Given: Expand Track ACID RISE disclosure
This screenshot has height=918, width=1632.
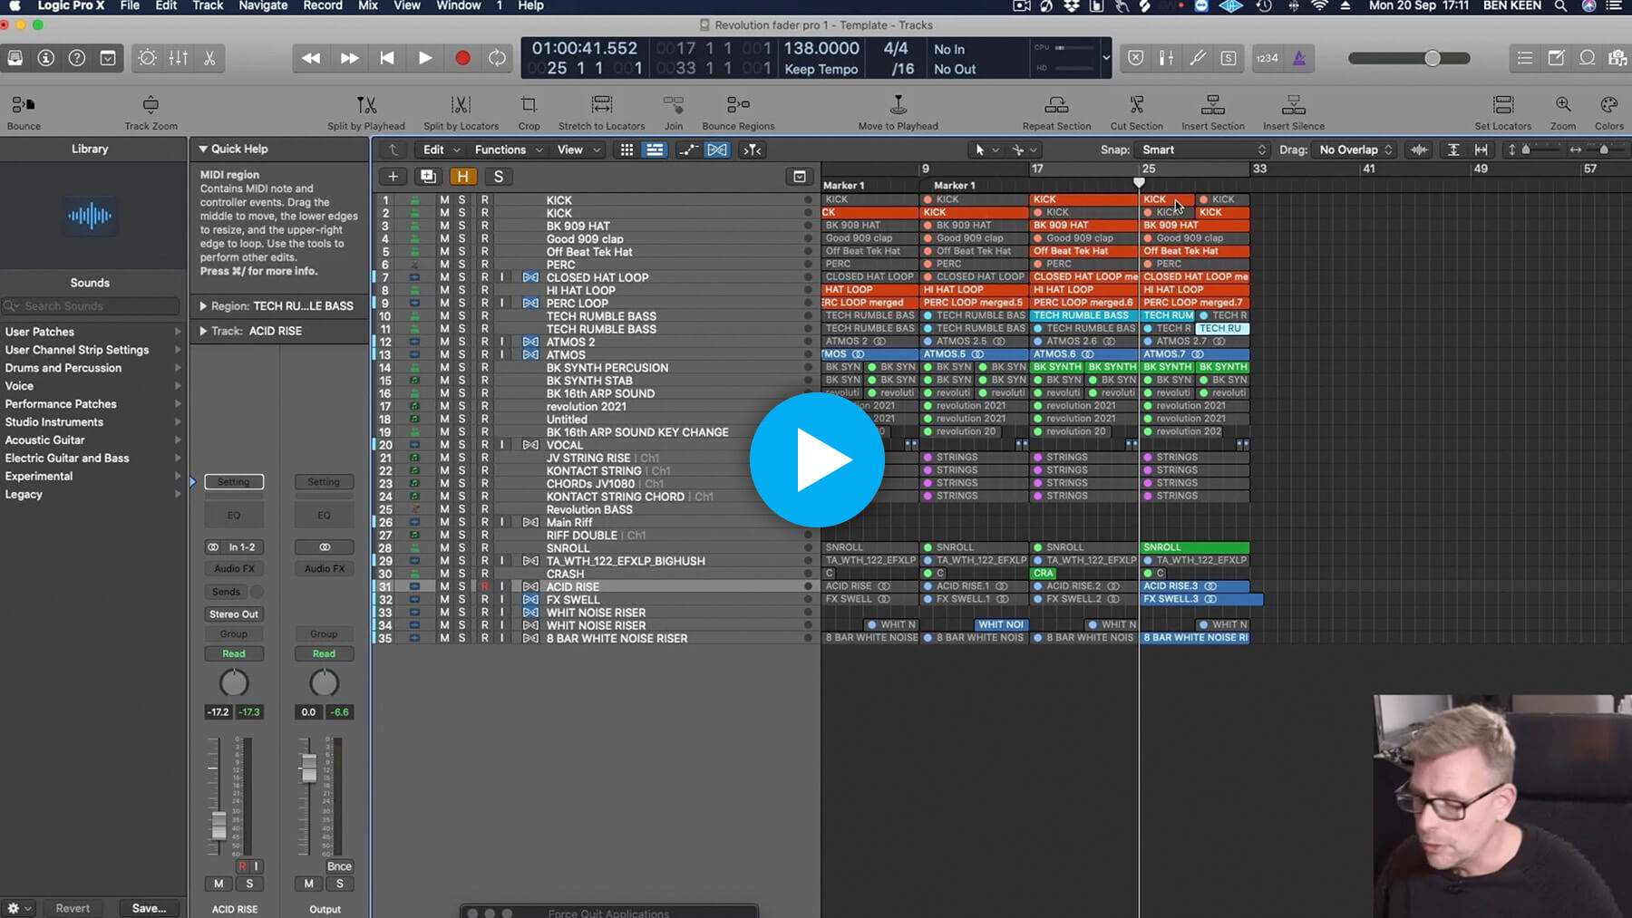Looking at the screenshot, I should click(x=203, y=332).
